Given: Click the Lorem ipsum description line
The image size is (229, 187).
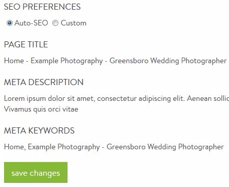Looking at the screenshot, I should pyautogui.click(x=116, y=98).
